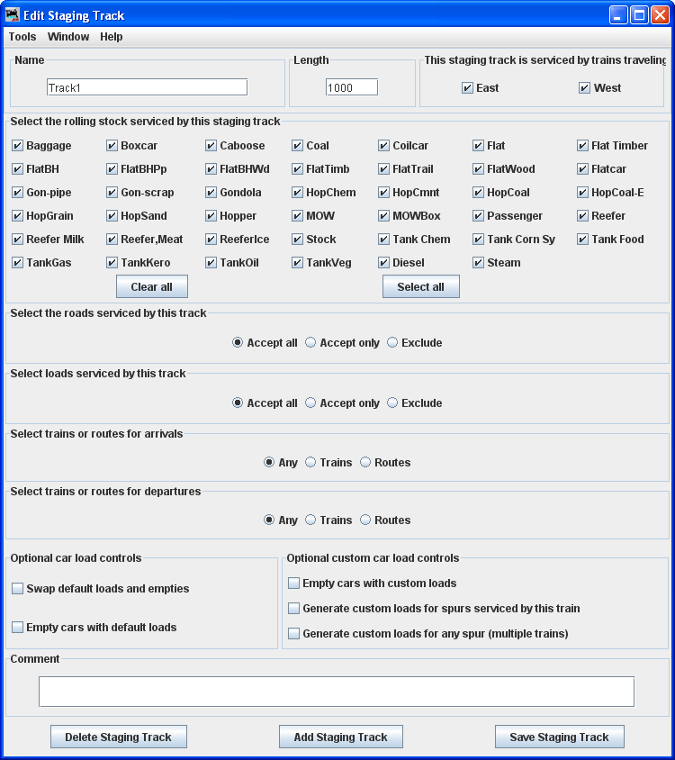Click the JMRI app icon in title bar
Image resolution: width=675 pixels, height=760 pixels.
point(13,14)
